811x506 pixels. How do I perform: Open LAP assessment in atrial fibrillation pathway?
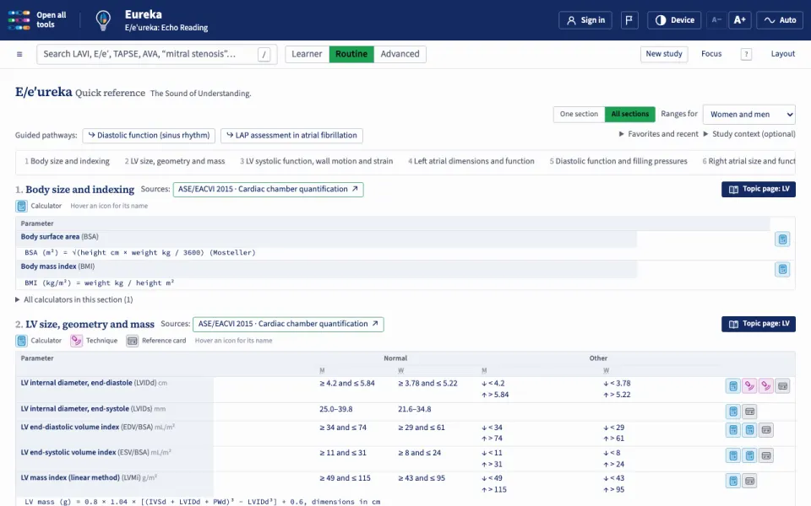[x=291, y=135]
